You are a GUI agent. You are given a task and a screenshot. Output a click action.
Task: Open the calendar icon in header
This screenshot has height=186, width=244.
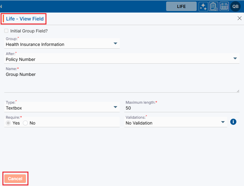(x=224, y=6)
